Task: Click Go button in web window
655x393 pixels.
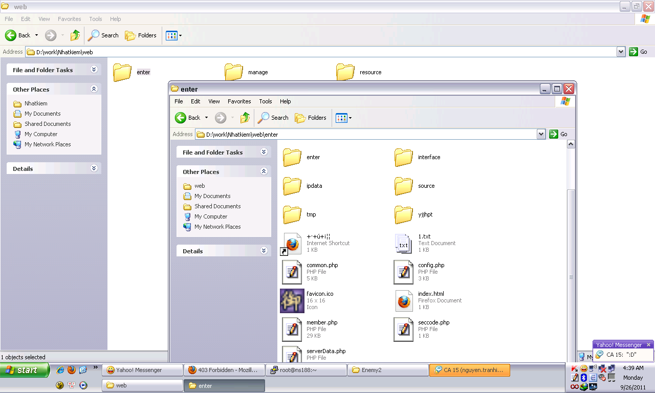Action: [638, 52]
